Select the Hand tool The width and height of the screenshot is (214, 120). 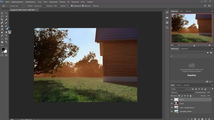point(2,42)
